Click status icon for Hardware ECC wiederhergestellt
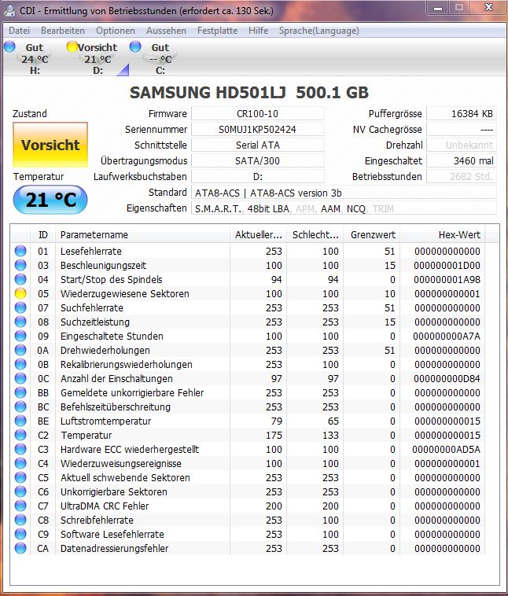Viewport: 508px width, 596px height. [x=20, y=449]
